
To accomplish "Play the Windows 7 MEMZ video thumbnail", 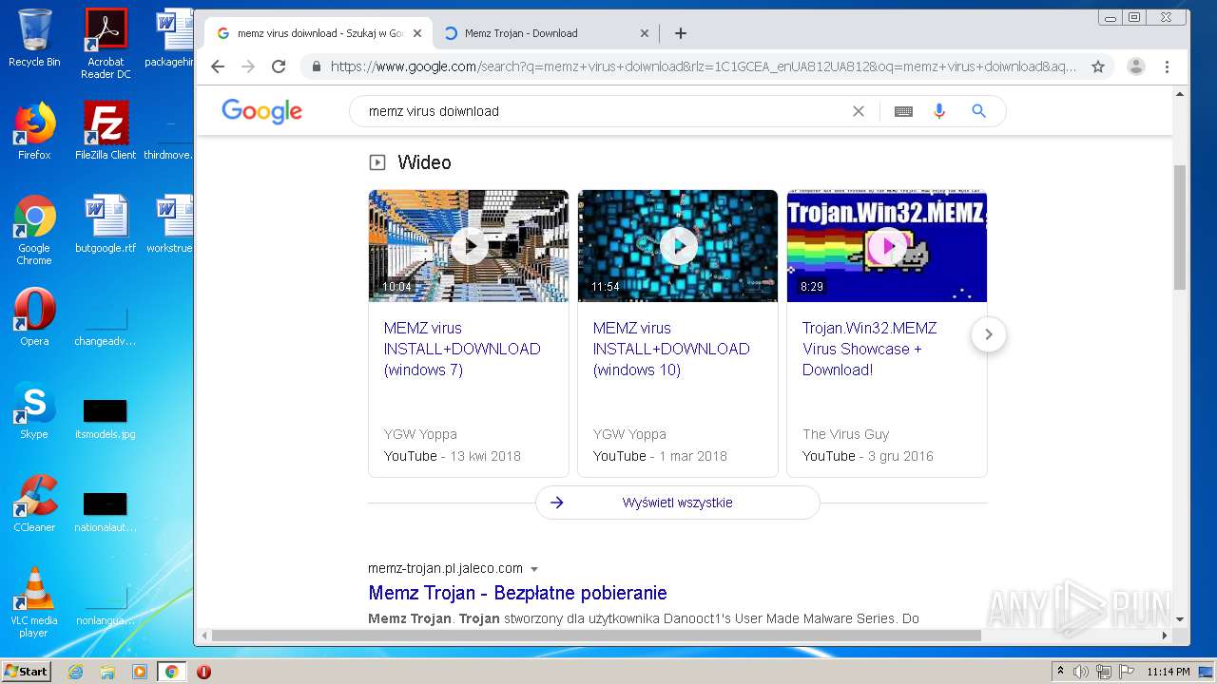I will click(x=469, y=246).
